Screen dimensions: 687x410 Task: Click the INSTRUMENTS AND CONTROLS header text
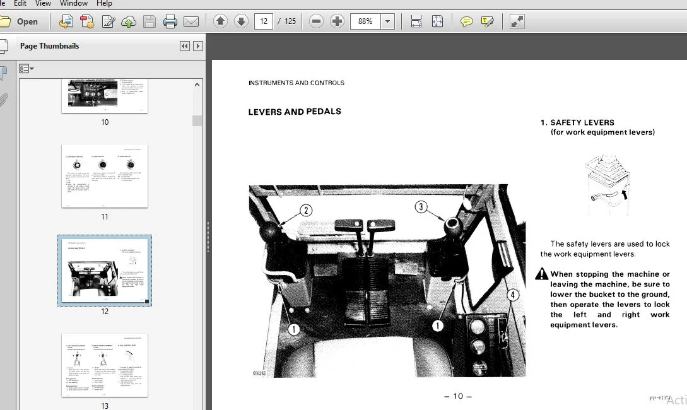296,83
